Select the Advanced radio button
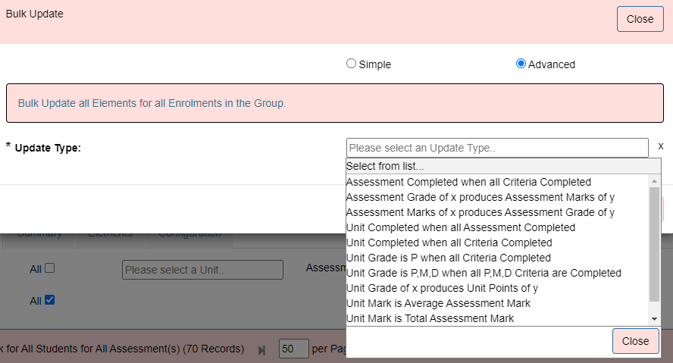 click(521, 64)
